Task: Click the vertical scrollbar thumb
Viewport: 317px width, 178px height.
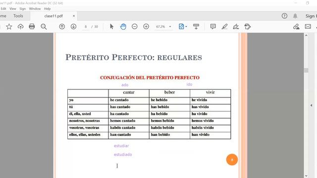Action: (306, 70)
